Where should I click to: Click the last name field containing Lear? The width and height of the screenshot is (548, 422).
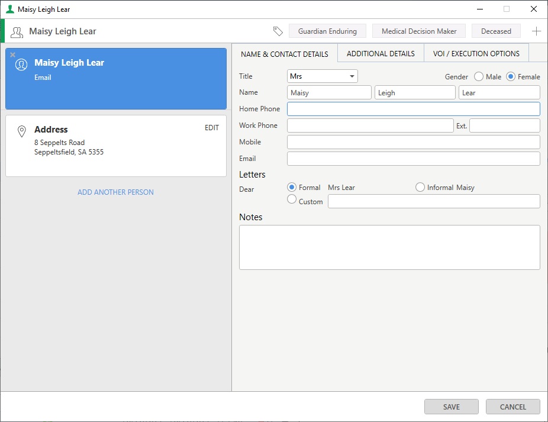click(x=499, y=93)
